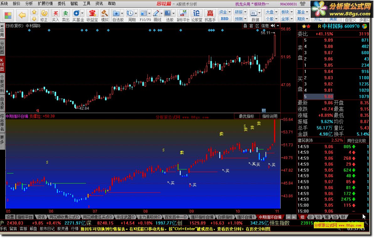Viewport: 374px width, 238px height.
Task: Expand the 买基金 dropdown arrow
Action: pos(82,13)
